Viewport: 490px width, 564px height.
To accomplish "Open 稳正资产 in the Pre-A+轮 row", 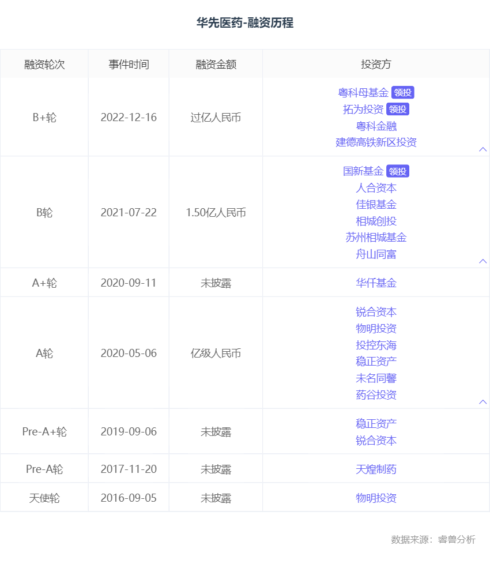I will [376, 424].
